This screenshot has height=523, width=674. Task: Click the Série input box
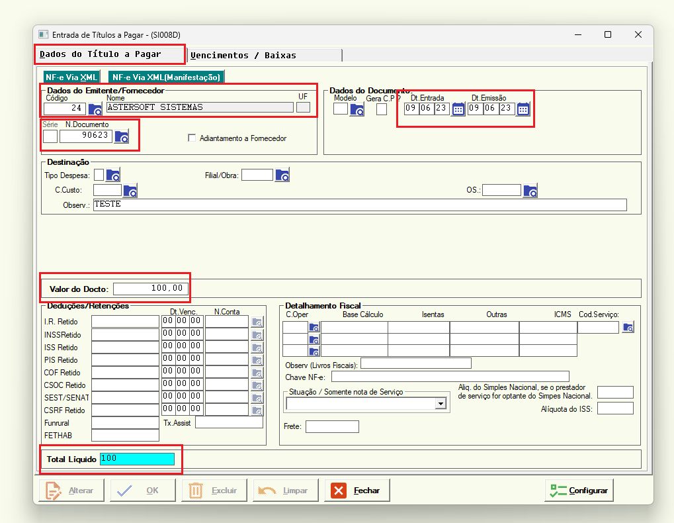[50, 136]
